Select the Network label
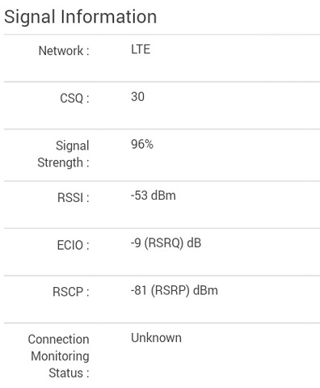 (64, 51)
